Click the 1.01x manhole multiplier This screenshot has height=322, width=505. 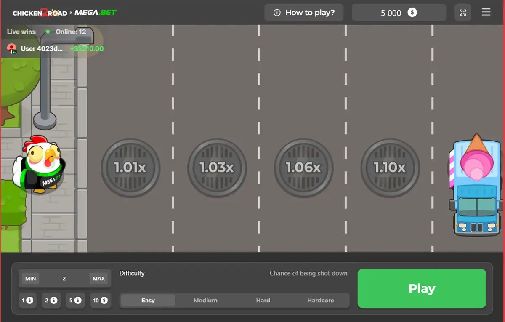[x=130, y=168]
